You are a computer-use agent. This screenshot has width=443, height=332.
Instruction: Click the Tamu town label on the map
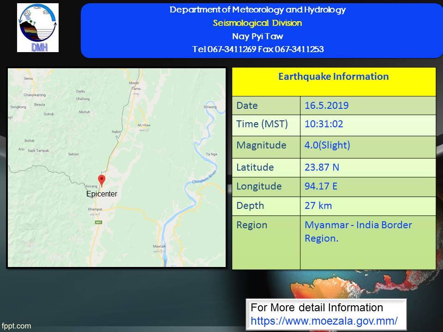coord(136,88)
